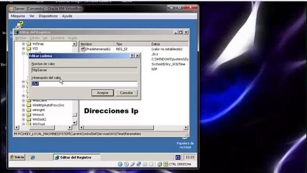Image resolution: width=307 pixels, height=173 pixels.
Task: Expand the WinTrust node
Action: (x=24, y=124)
